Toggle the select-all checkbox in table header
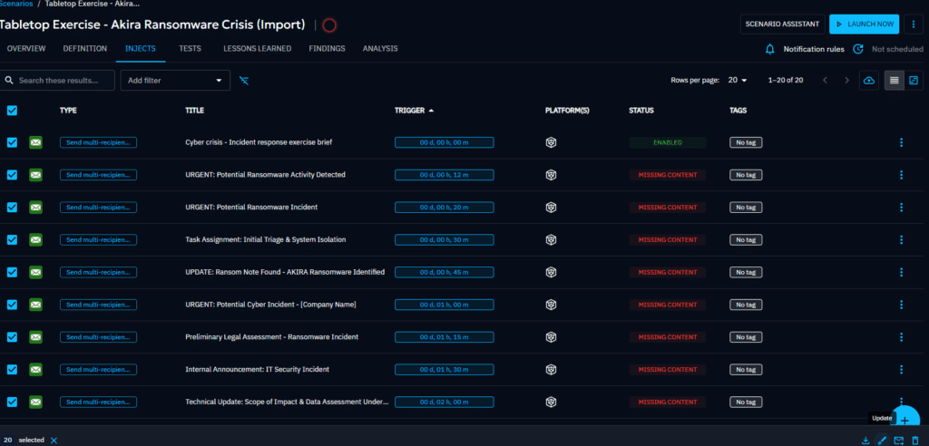 12,111
